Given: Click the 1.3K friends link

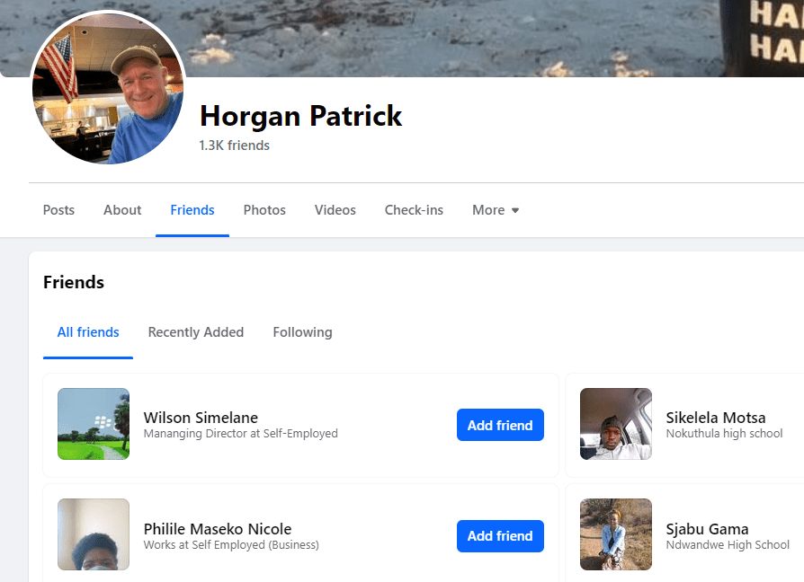Looking at the screenshot, I should [x=235, y=145].
